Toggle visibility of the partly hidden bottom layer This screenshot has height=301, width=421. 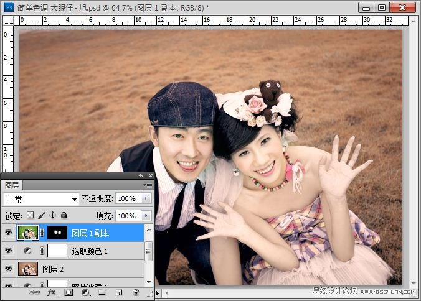click(x=8, y=285)
